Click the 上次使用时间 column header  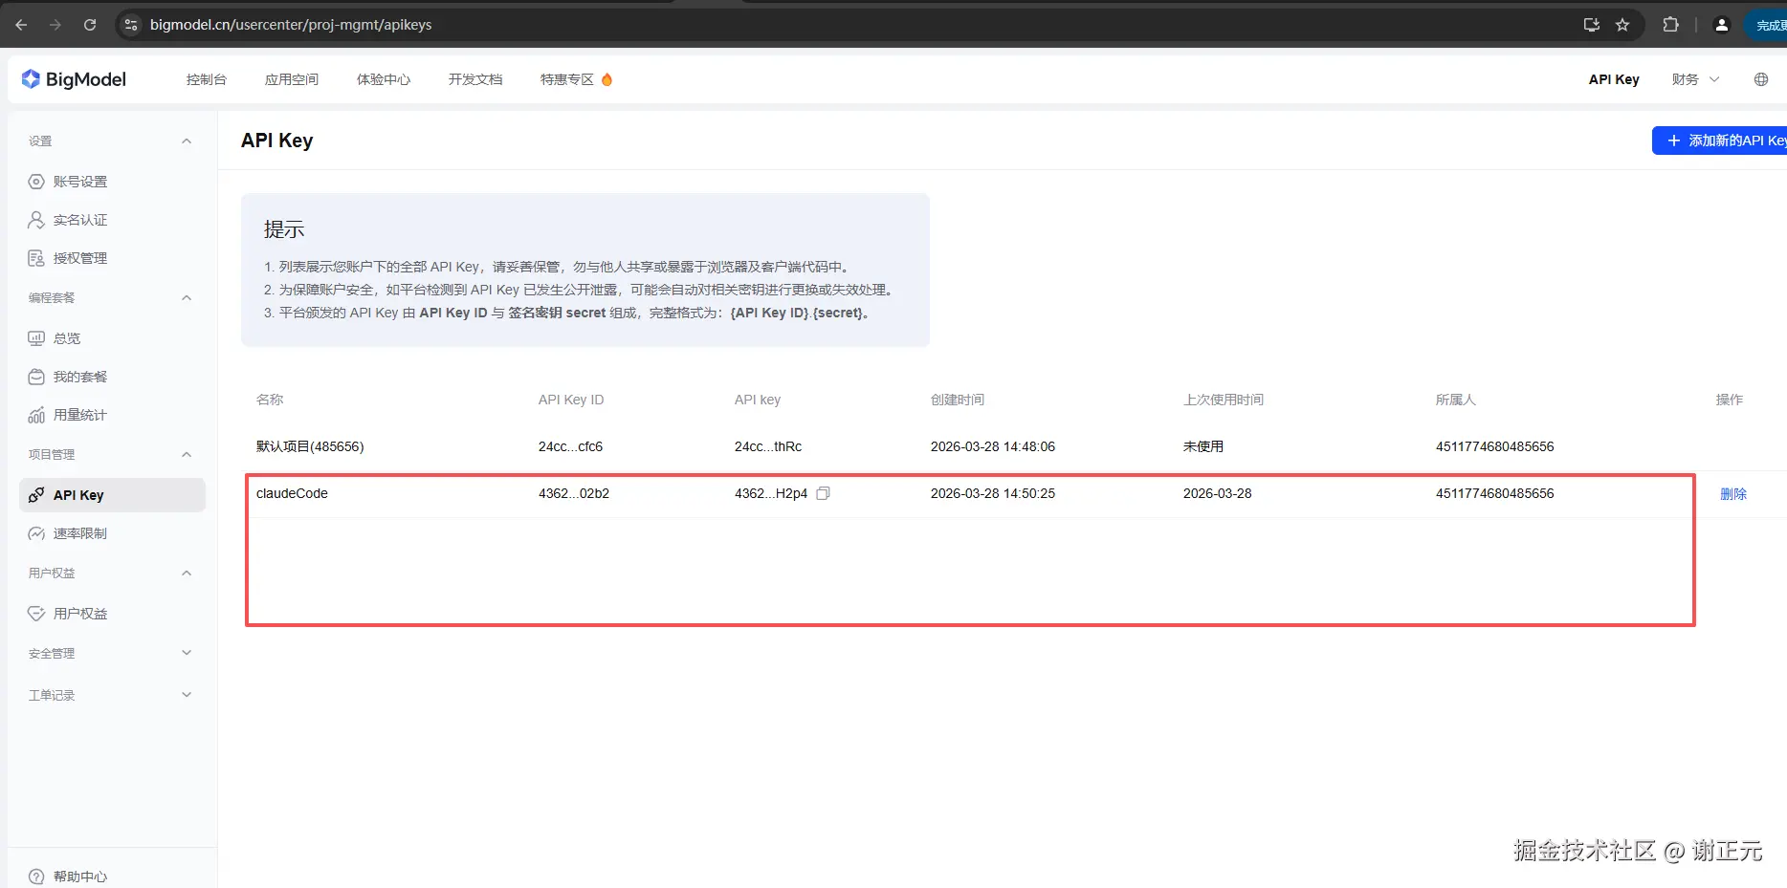[1224, 400]
